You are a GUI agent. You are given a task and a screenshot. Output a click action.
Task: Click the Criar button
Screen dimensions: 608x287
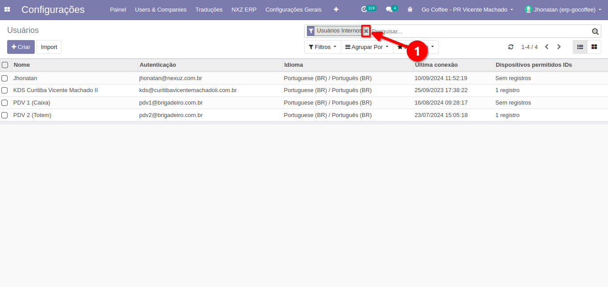click(21, 47)
